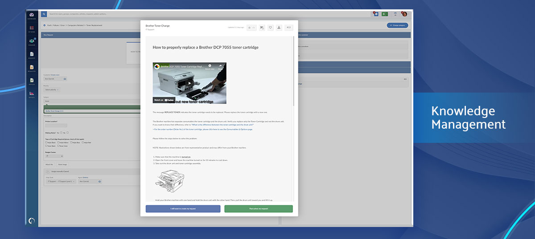This screenshot has height=239, width=535.
Task: Click Change category button
Action: 397,25
